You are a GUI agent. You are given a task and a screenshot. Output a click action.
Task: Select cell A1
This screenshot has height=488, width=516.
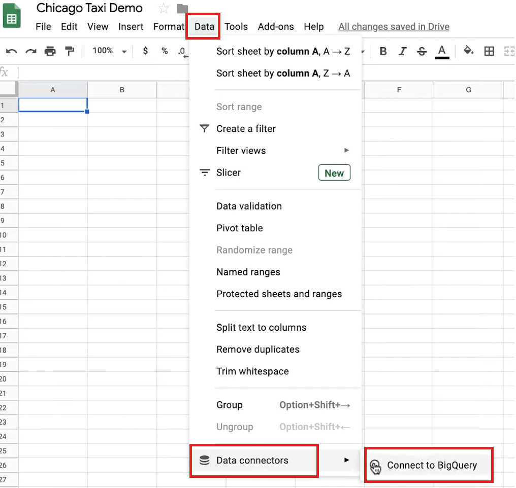click(53, 105)
